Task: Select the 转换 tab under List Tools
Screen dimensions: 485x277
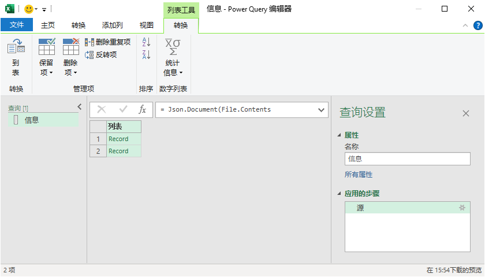Action: 181,25
